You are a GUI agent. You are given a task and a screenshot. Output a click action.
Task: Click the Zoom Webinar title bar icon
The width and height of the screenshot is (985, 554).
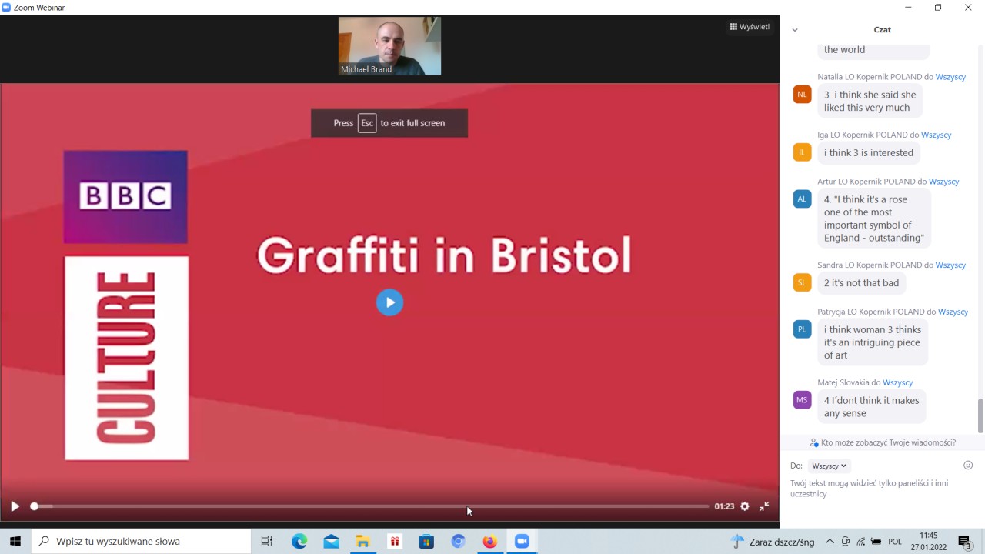coord(6,7)
